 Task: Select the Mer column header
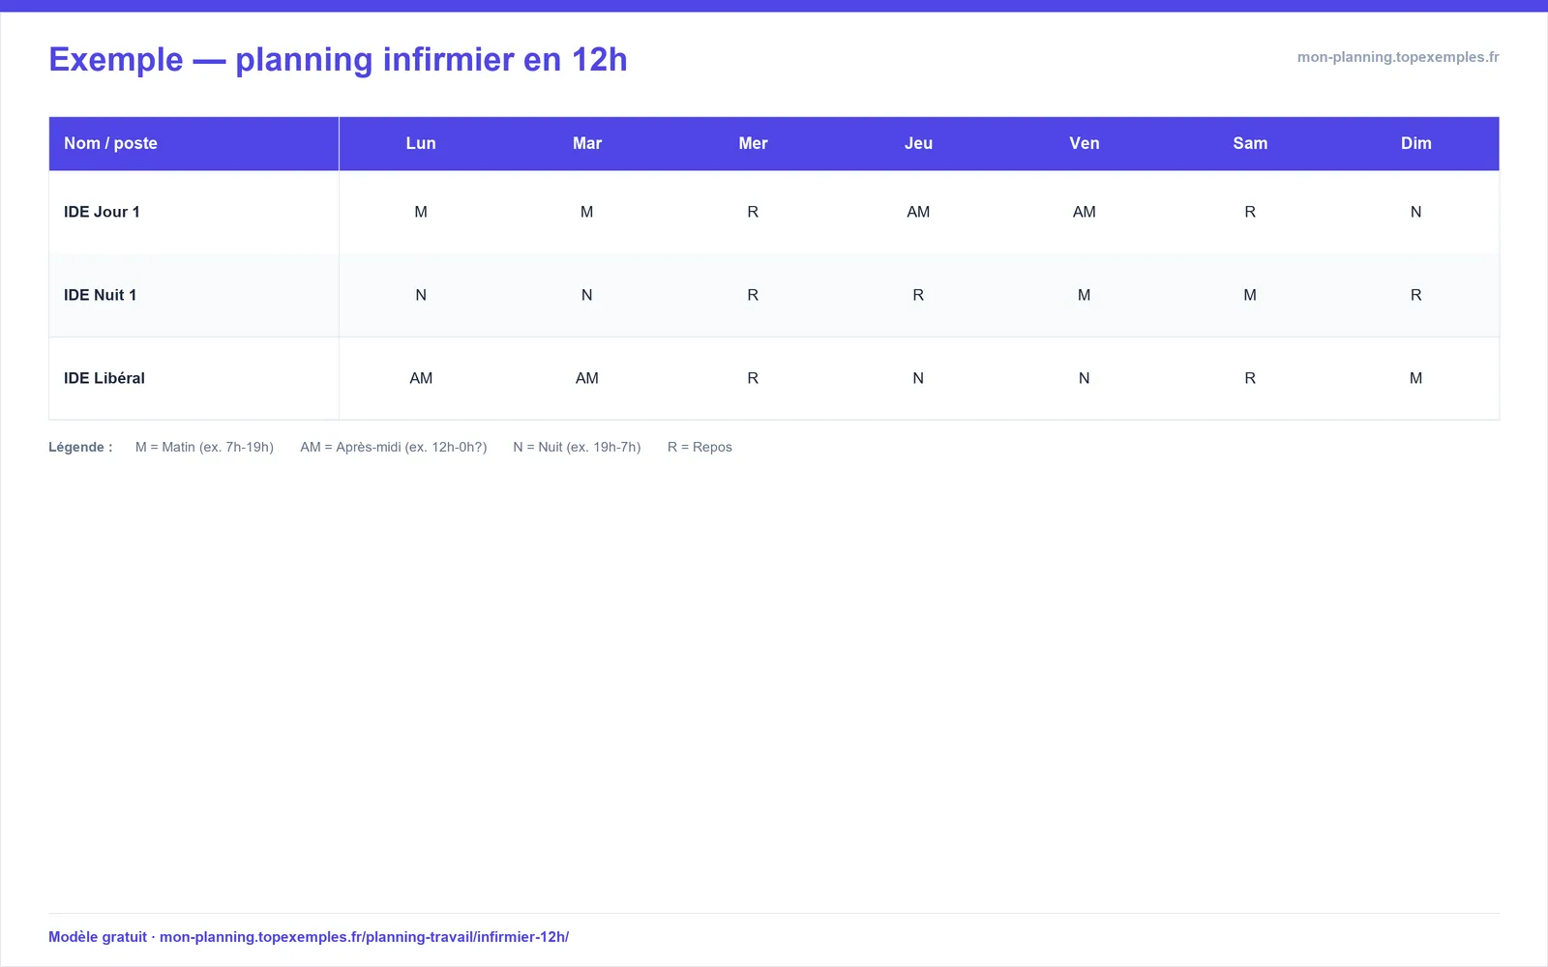pos(753,143)
